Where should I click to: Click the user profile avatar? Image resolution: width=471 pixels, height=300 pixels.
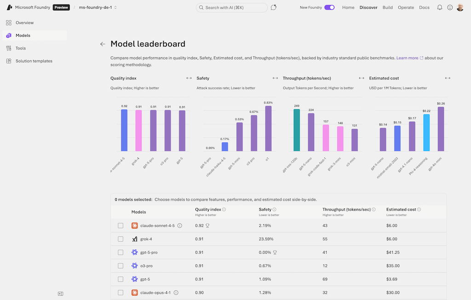[x=460, y=7]
